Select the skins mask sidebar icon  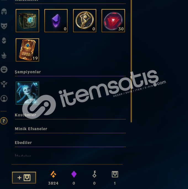click(4, 26)
